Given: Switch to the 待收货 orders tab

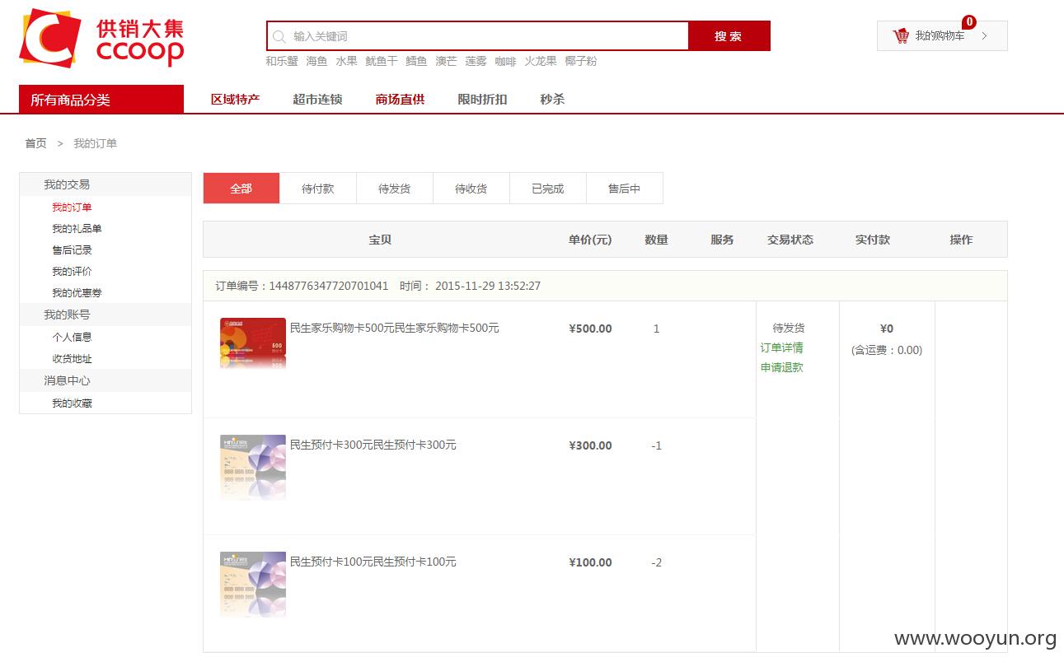Looking at the screenshot, I should click(471, 189).
